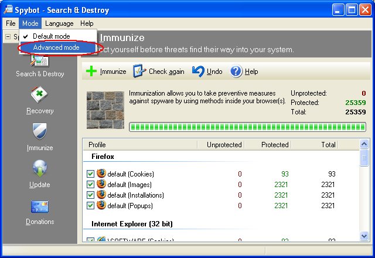Open the Recovery sidebar icon
375x258 pixels.
39,94
